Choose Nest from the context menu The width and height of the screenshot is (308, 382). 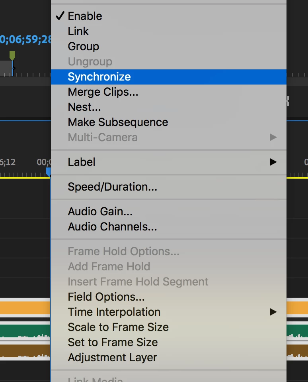point(84,107)
